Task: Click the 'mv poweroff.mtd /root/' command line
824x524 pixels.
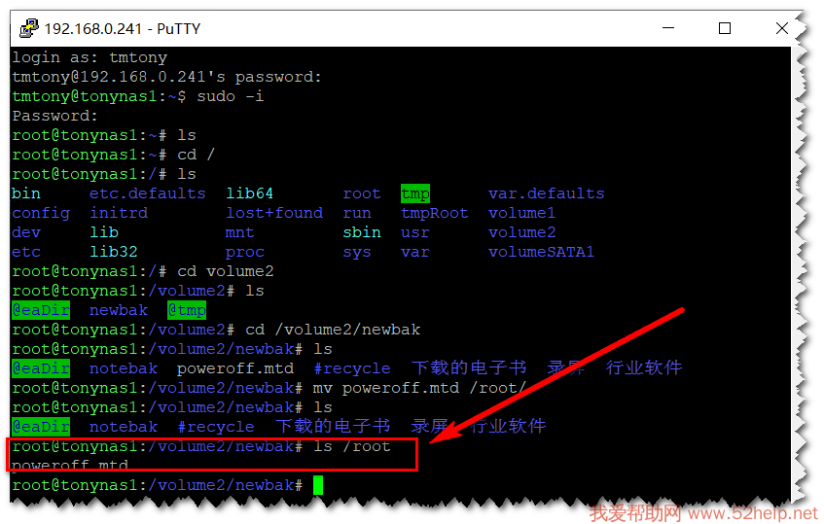Action: [x=419, y=388]
